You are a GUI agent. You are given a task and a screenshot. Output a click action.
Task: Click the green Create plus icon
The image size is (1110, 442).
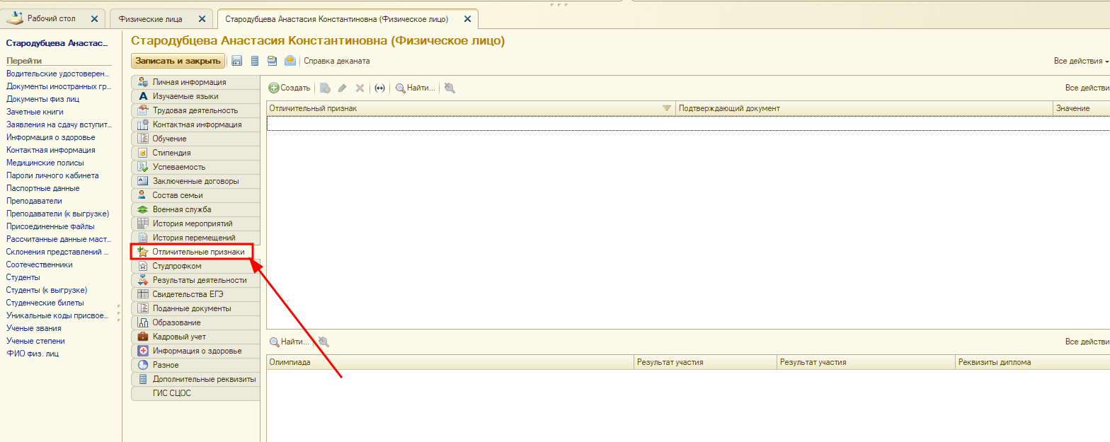point(274,88)
